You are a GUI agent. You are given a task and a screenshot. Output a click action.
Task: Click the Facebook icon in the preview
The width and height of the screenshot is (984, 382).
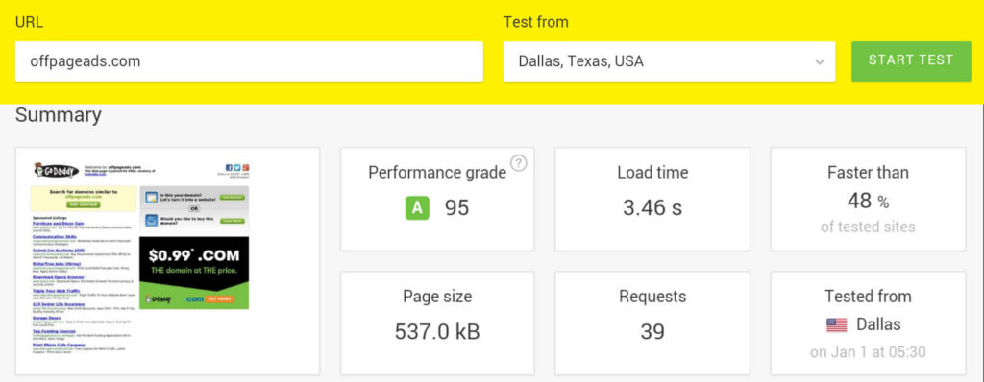click(229, 168)
